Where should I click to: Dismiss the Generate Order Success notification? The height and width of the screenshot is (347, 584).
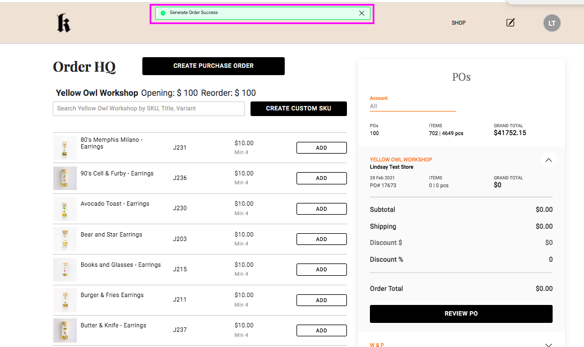(361, 13)
